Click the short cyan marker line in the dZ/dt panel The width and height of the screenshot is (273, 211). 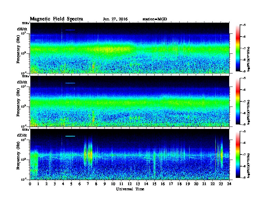click(70, 136)
